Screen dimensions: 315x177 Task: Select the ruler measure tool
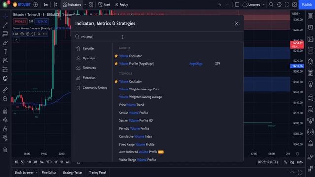[x=5, y=90]
